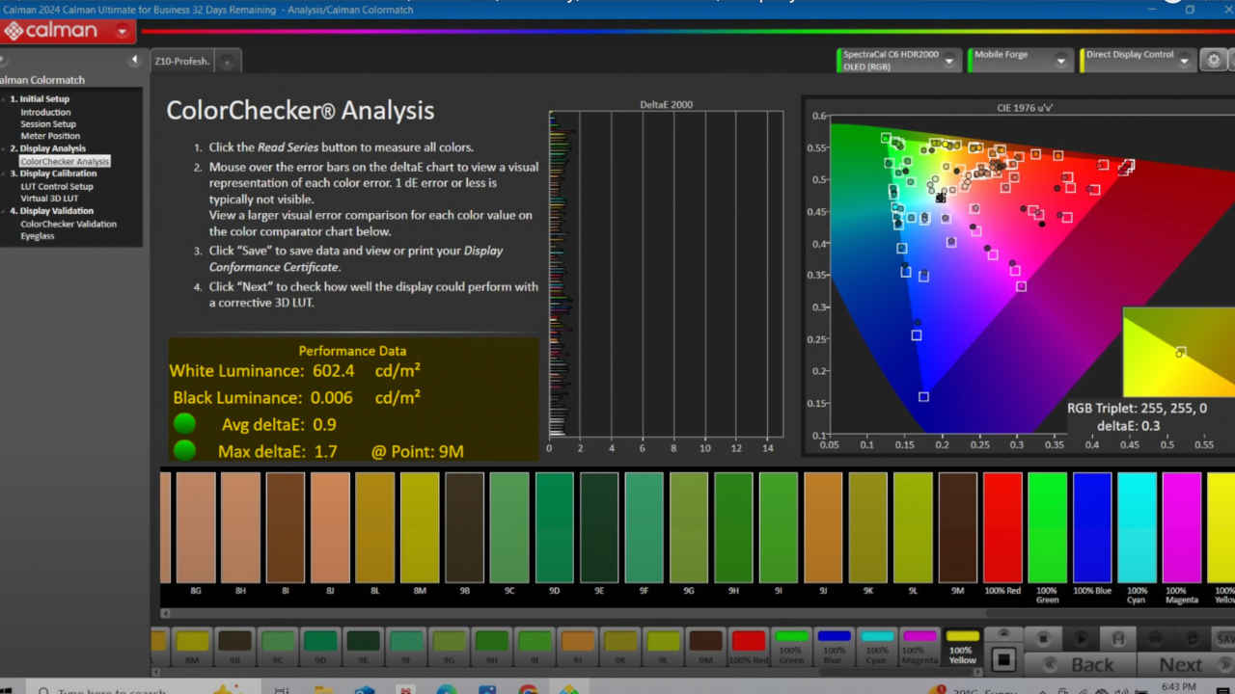Select the Z10-Profesh. tab
1235x694 pixels.
pos(183,61)
